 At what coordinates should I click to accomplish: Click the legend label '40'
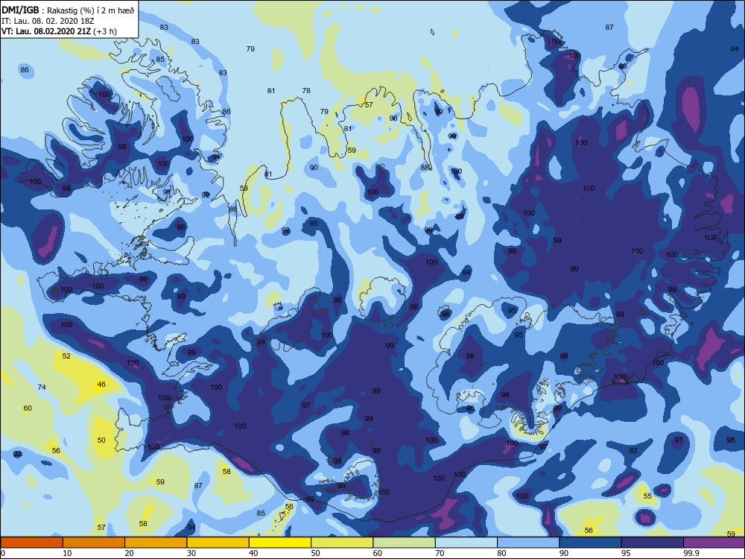click(x=254, y=553)
